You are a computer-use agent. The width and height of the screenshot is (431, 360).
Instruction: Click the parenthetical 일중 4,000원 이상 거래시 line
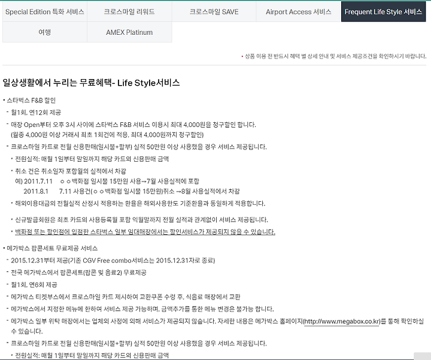(x=107, y=135)
